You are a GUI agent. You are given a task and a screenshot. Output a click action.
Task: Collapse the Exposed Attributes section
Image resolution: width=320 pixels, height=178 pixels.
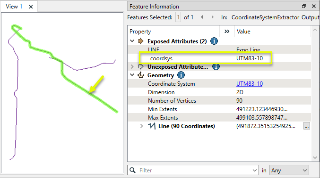pos(132,41)
